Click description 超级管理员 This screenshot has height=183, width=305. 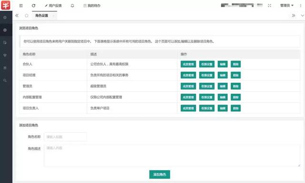click(x=98, y=86)
